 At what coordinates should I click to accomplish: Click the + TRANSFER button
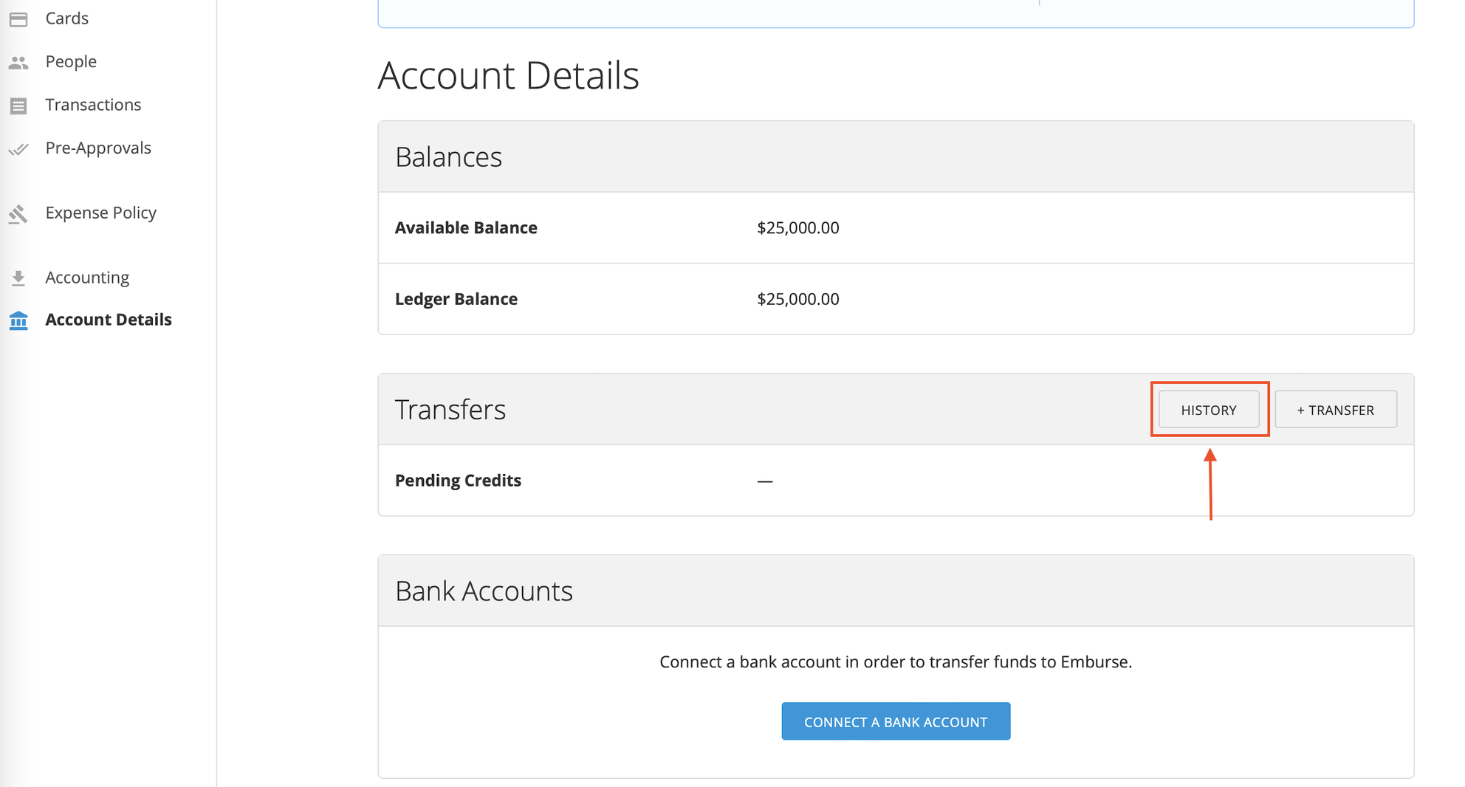pos(1335,409)
